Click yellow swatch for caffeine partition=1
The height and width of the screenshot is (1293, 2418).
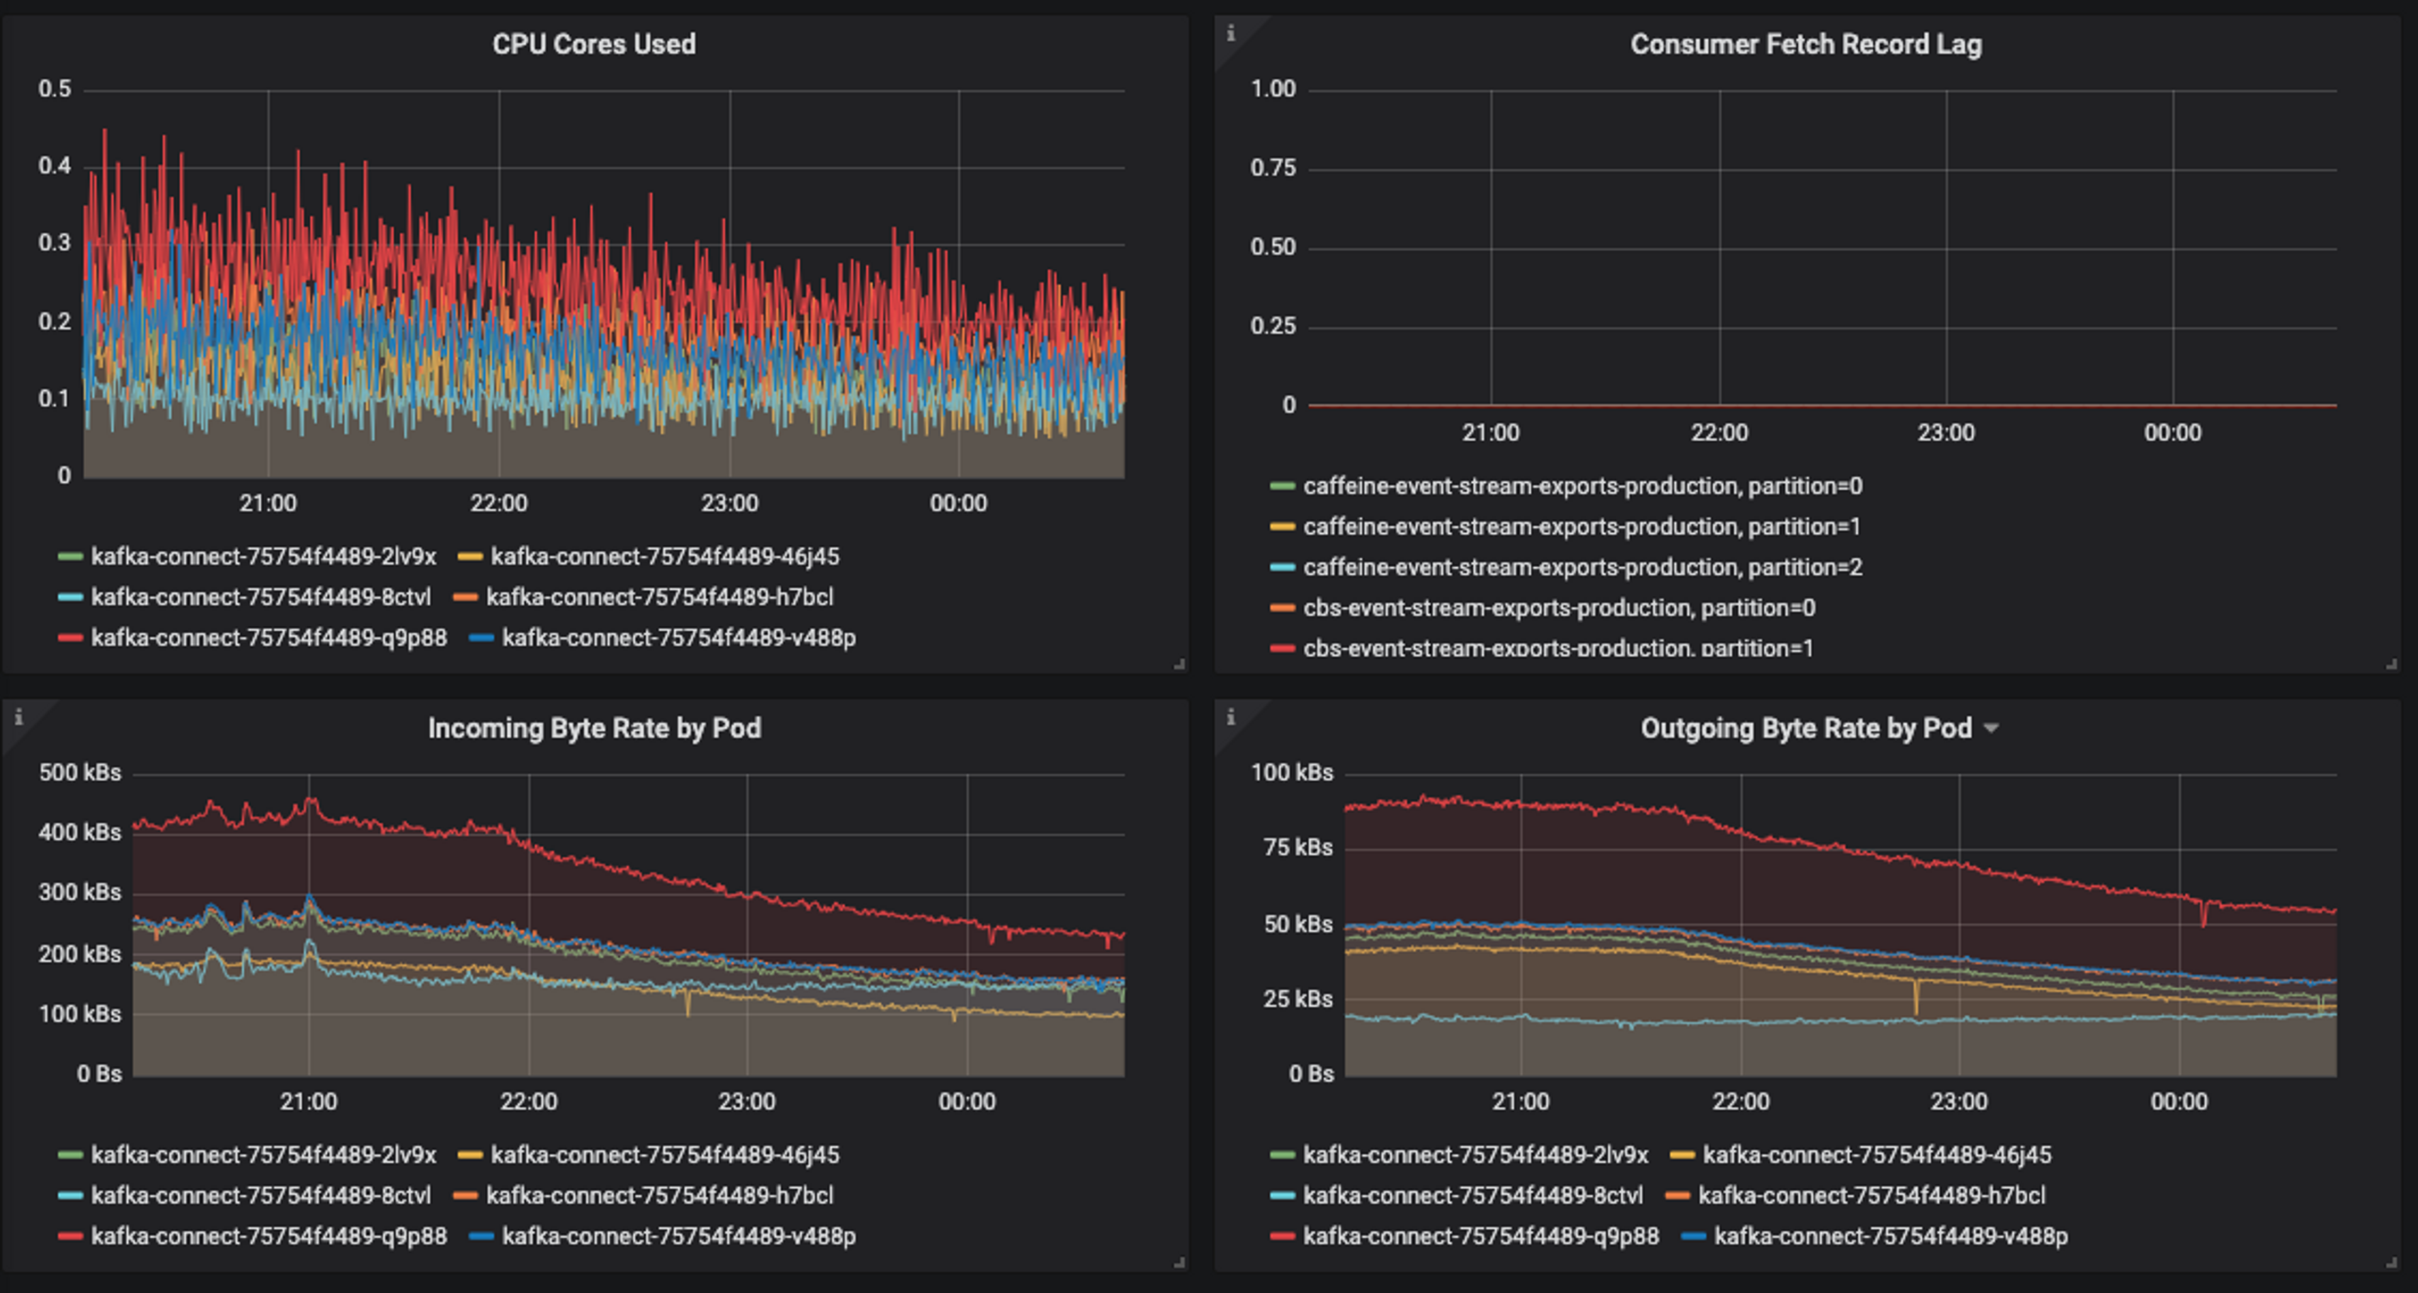[x=1282, y=526]
